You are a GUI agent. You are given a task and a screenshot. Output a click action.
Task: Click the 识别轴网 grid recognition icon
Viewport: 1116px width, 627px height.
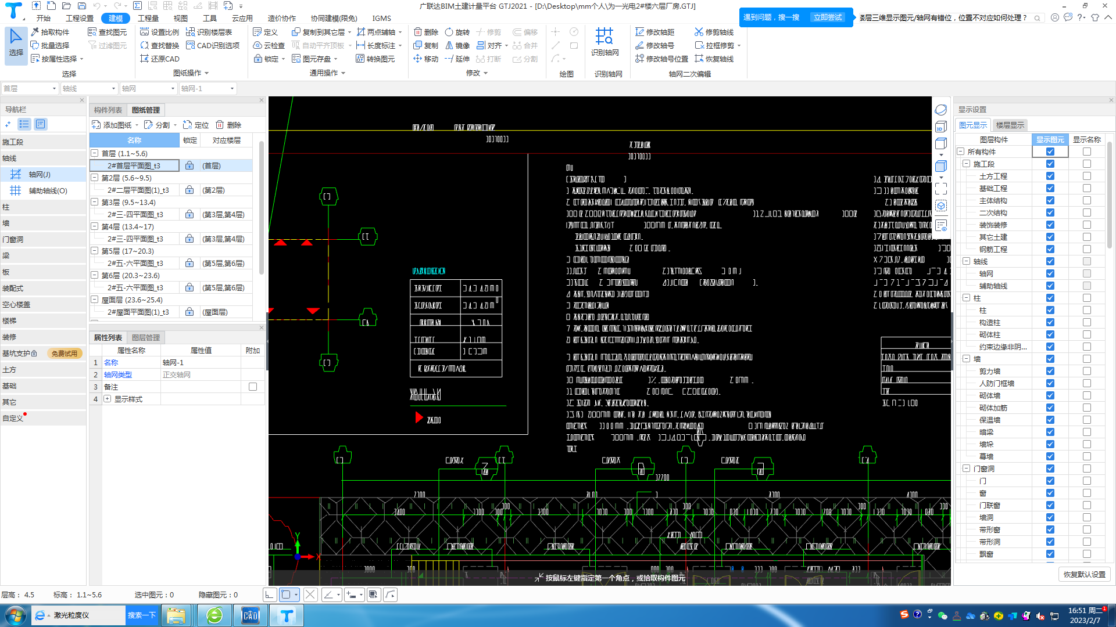[x=604, y=37]
